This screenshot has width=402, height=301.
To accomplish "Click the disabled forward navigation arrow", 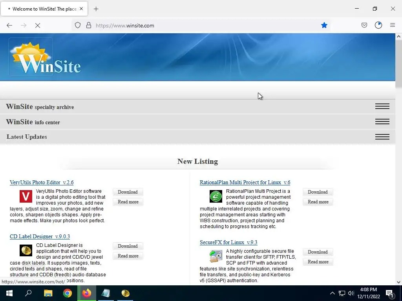I will pyautogui.click(x=24, y=25).
